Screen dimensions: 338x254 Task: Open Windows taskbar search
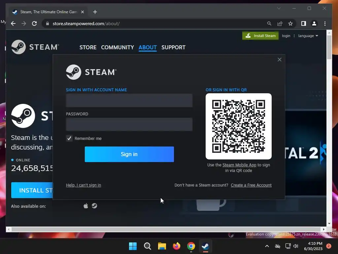[x=148, y=246]
